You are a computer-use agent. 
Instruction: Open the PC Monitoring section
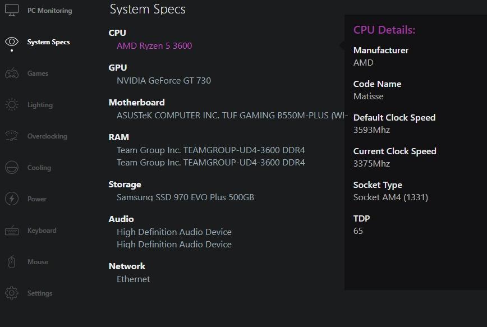coord(50,11)
